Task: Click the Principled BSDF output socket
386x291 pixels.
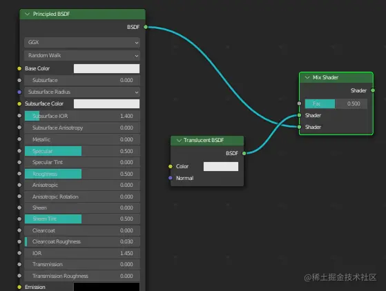Action: coord(146,27)
